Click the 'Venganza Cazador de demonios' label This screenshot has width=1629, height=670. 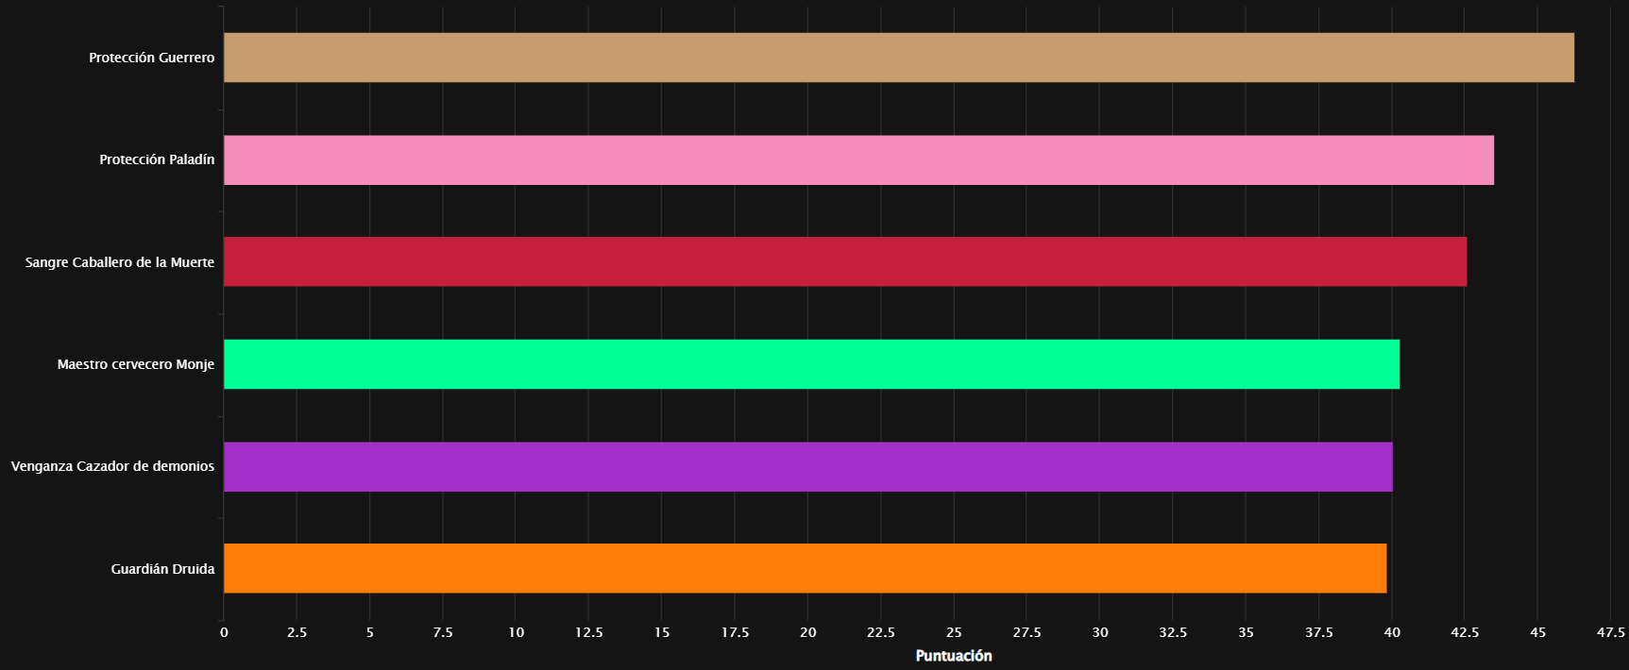(x=112, y=466)
